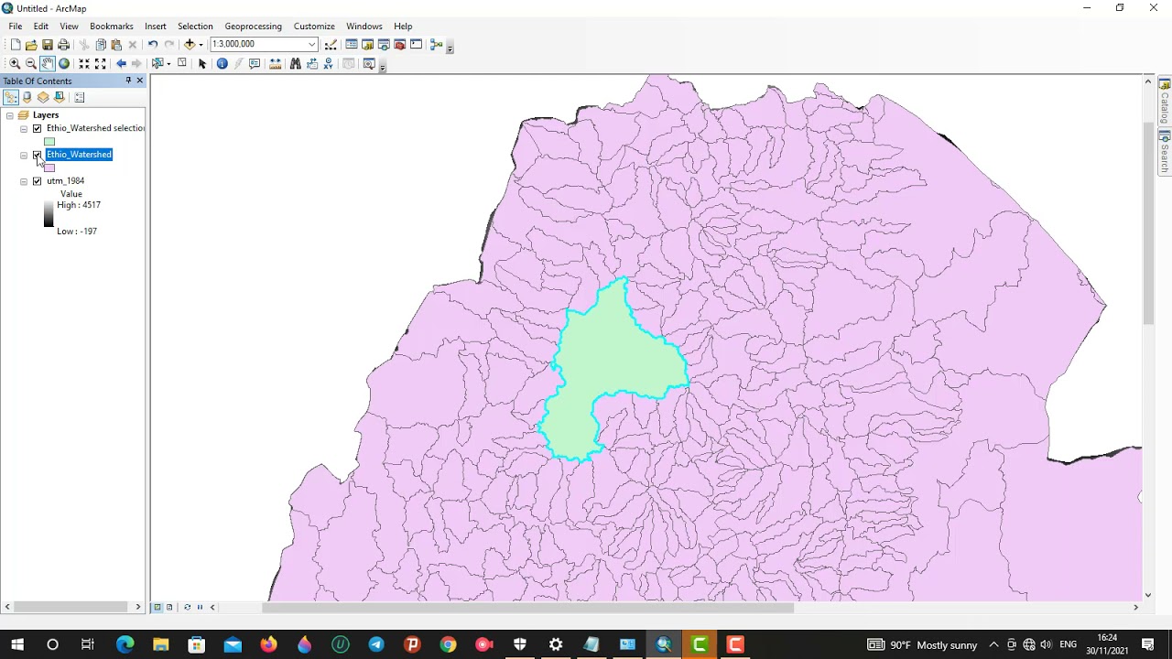
Task: Open the Add Data dropdown arrow
Action: (201, 44)
